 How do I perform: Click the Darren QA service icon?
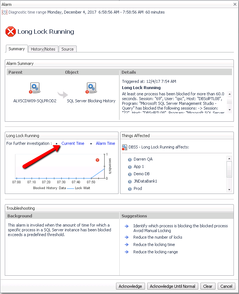(x=130, y=159)
